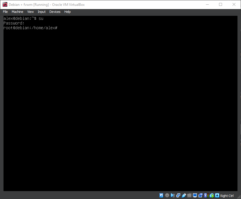Click the hard disk activity status icon
This screenshot has height=199, width=241.
(161, 195)
